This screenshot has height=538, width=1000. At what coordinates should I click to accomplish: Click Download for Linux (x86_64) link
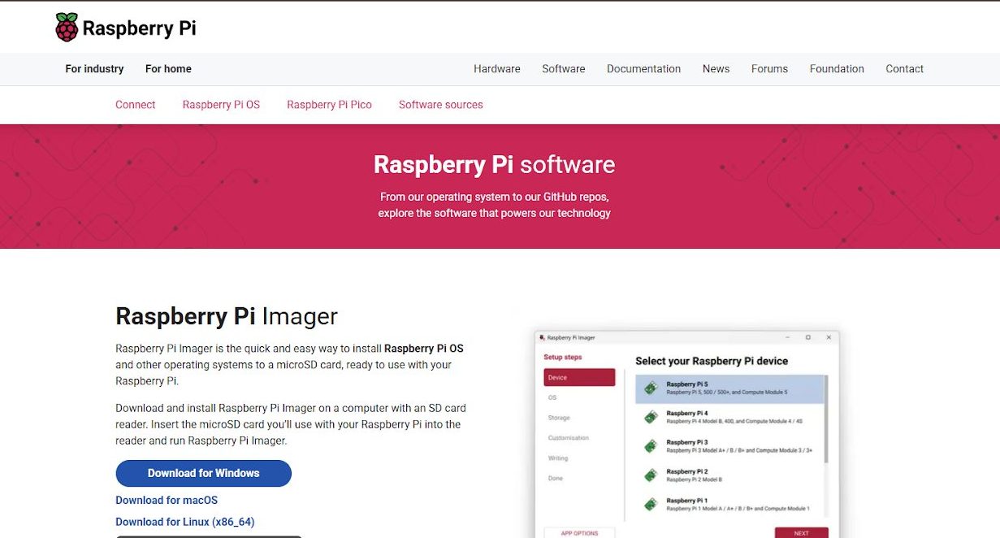(x=184, y=522)
